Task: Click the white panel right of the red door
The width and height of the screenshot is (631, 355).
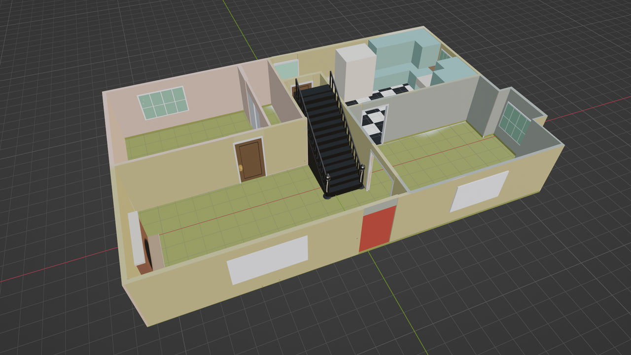Action: pyautogui.click(x=479, y=191)
